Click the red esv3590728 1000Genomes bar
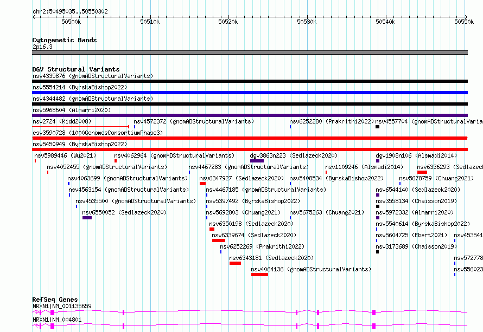 point(250,138)
